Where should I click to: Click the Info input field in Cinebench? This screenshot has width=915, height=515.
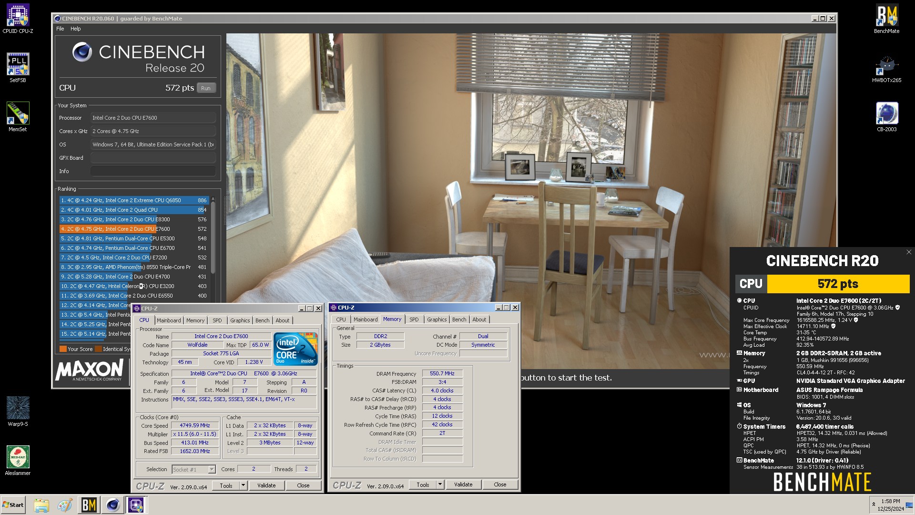click(153, 171)
